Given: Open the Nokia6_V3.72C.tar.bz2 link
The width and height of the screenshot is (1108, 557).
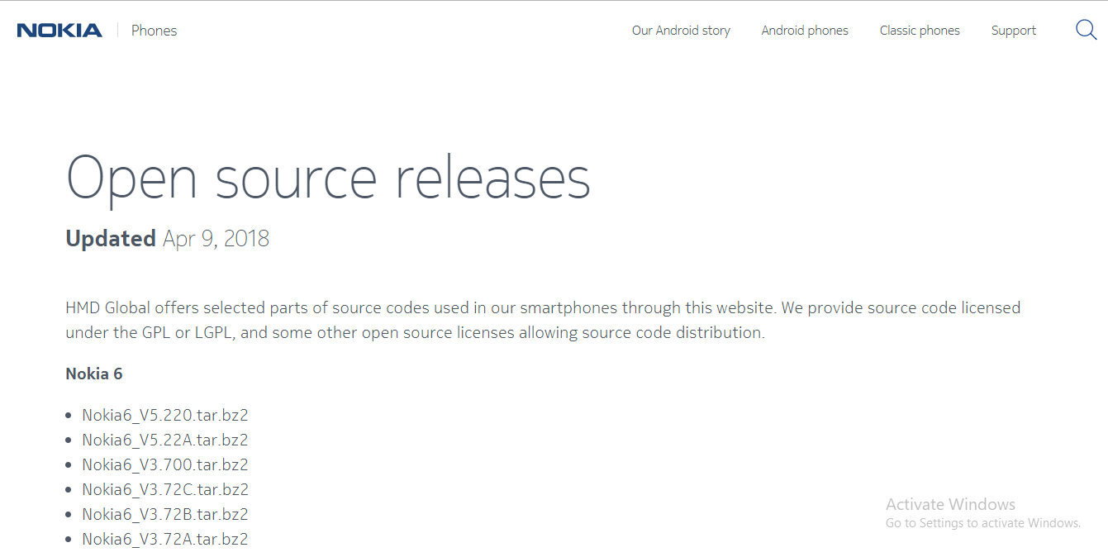Looking at the screenshot, I should 165,489.
